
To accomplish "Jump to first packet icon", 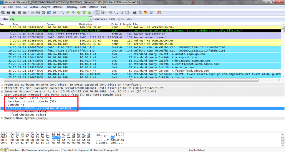I will point(84,12).
